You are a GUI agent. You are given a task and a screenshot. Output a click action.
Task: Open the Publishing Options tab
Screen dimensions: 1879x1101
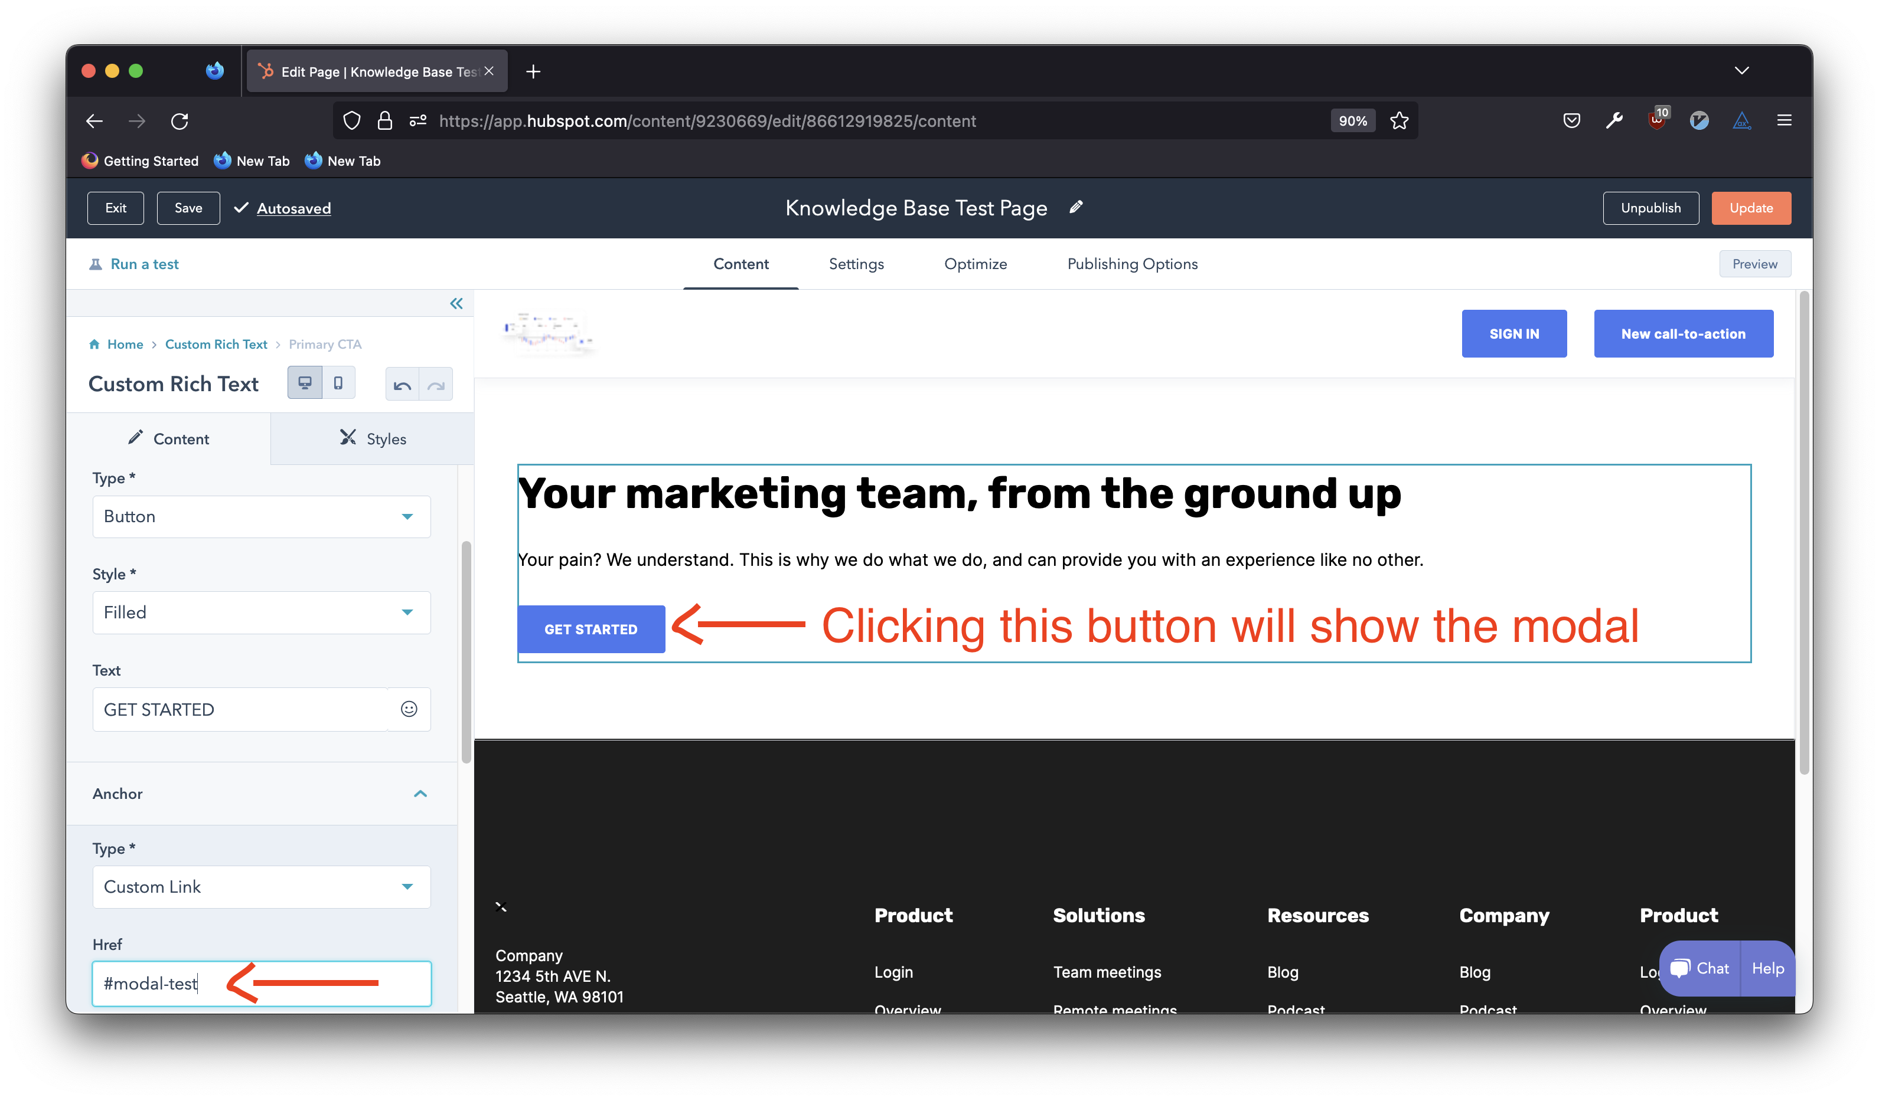(1132, 264)
